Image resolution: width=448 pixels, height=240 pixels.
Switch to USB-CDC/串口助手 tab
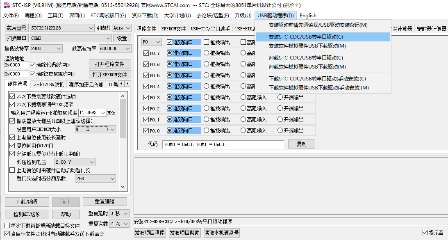(x=210, y=29)
